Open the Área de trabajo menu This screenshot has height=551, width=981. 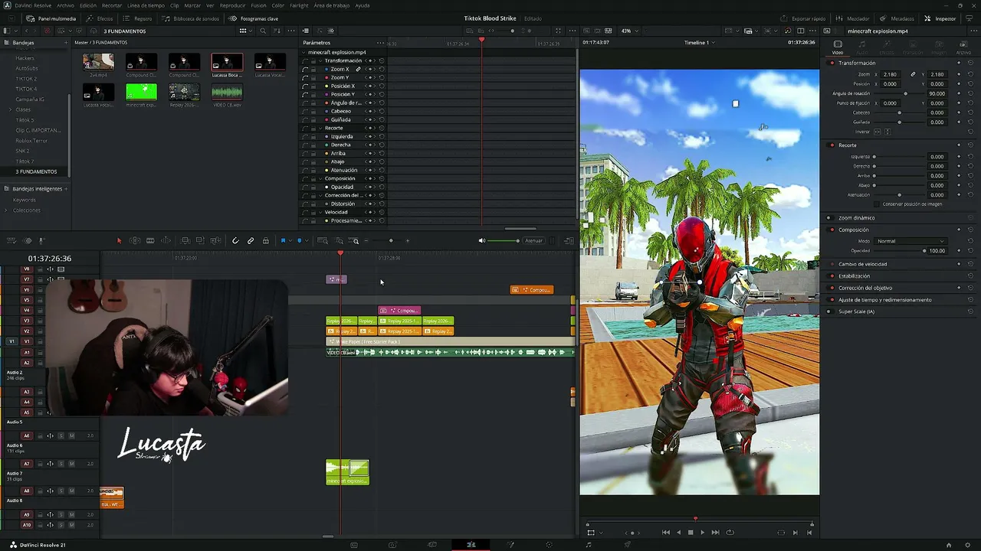coord(332,5)
